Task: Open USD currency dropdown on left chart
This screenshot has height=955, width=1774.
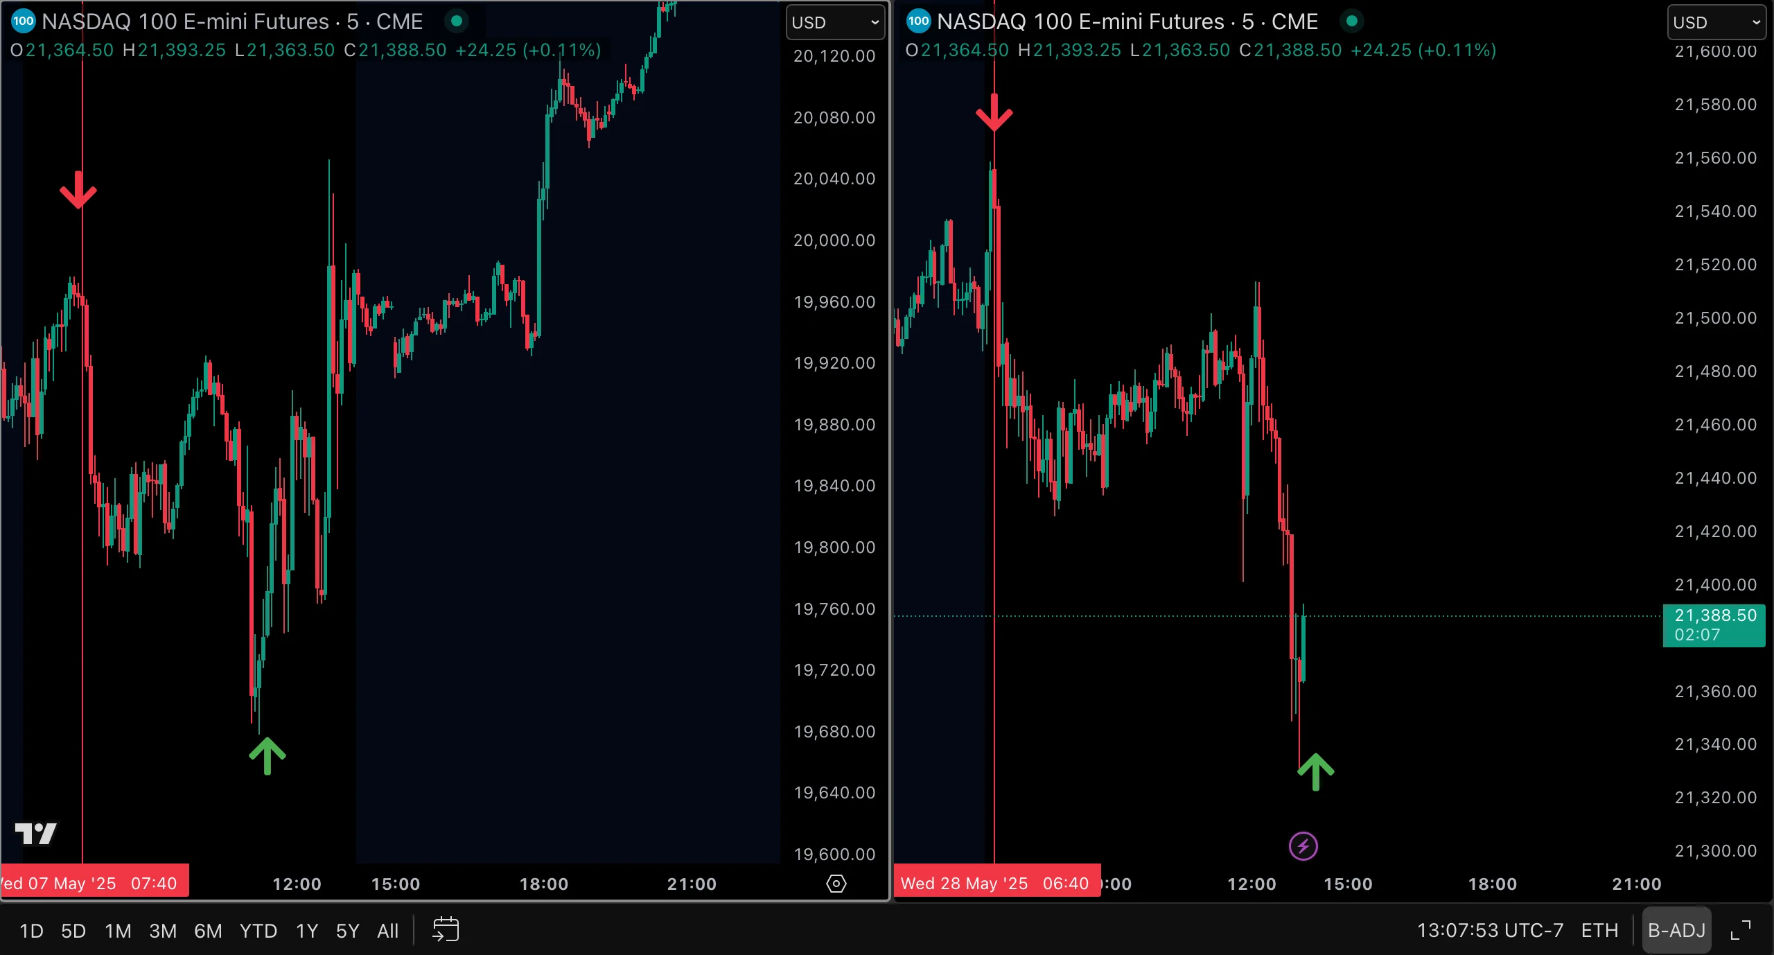Action: click(x=835, y=22)
